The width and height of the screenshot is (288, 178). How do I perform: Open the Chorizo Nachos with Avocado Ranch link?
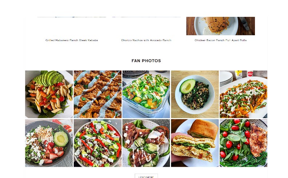[146, 40]
